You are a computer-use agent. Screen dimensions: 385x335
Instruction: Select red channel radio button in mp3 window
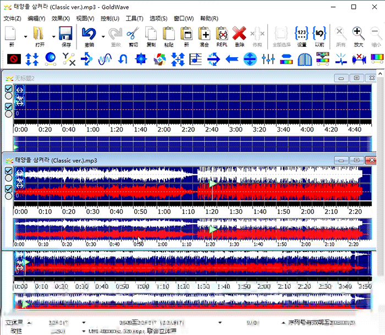coord(9,196)
